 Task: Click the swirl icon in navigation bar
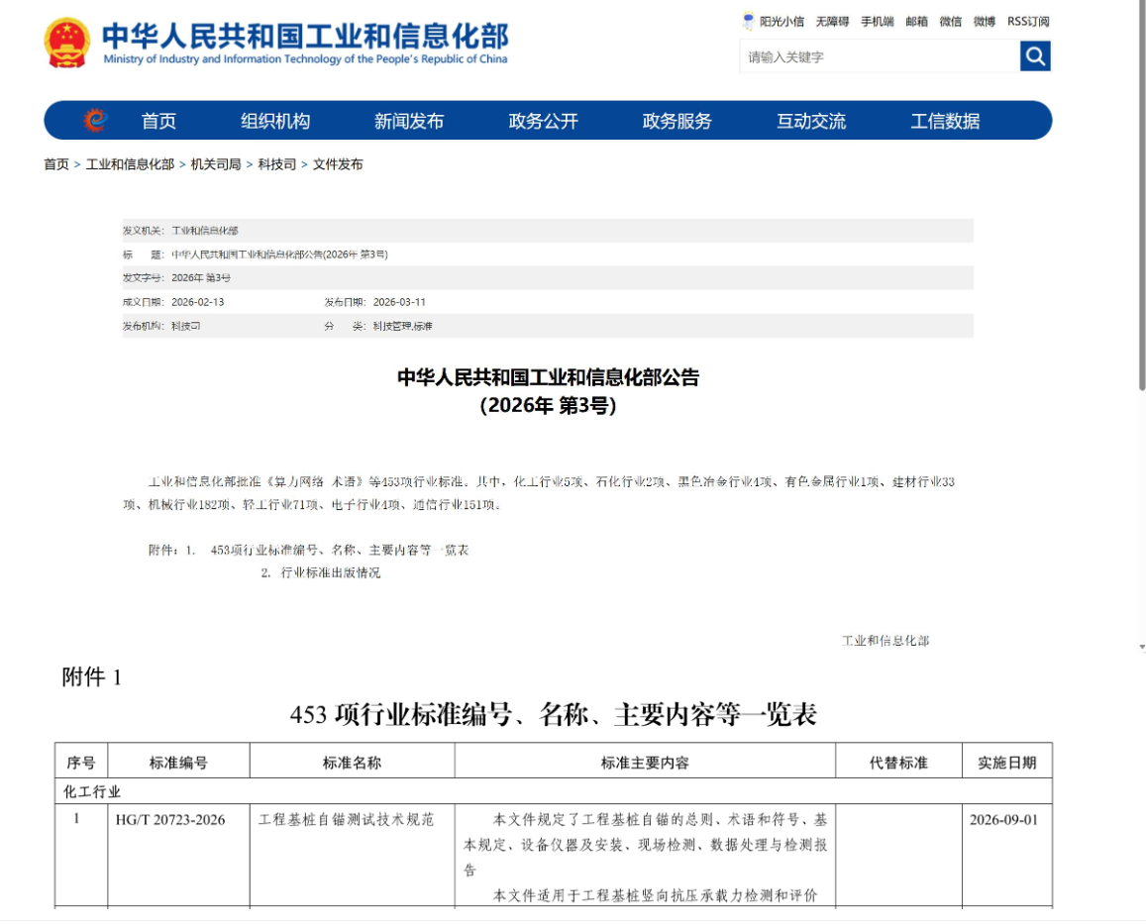[x=95, y=121]
